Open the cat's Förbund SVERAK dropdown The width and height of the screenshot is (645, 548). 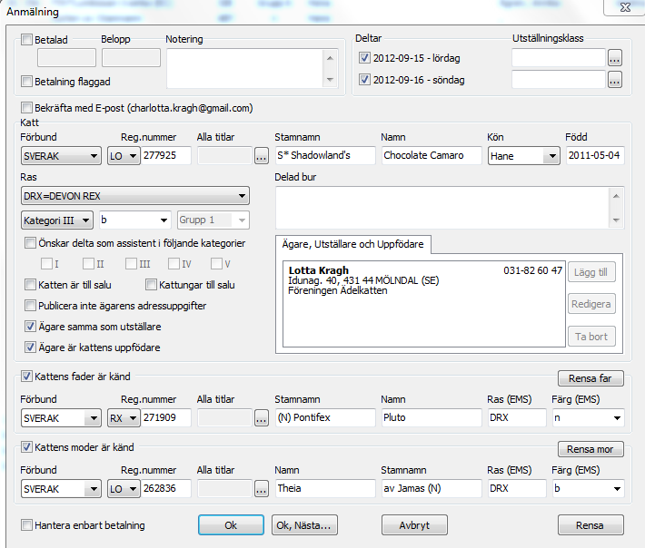tap(61, 156)
